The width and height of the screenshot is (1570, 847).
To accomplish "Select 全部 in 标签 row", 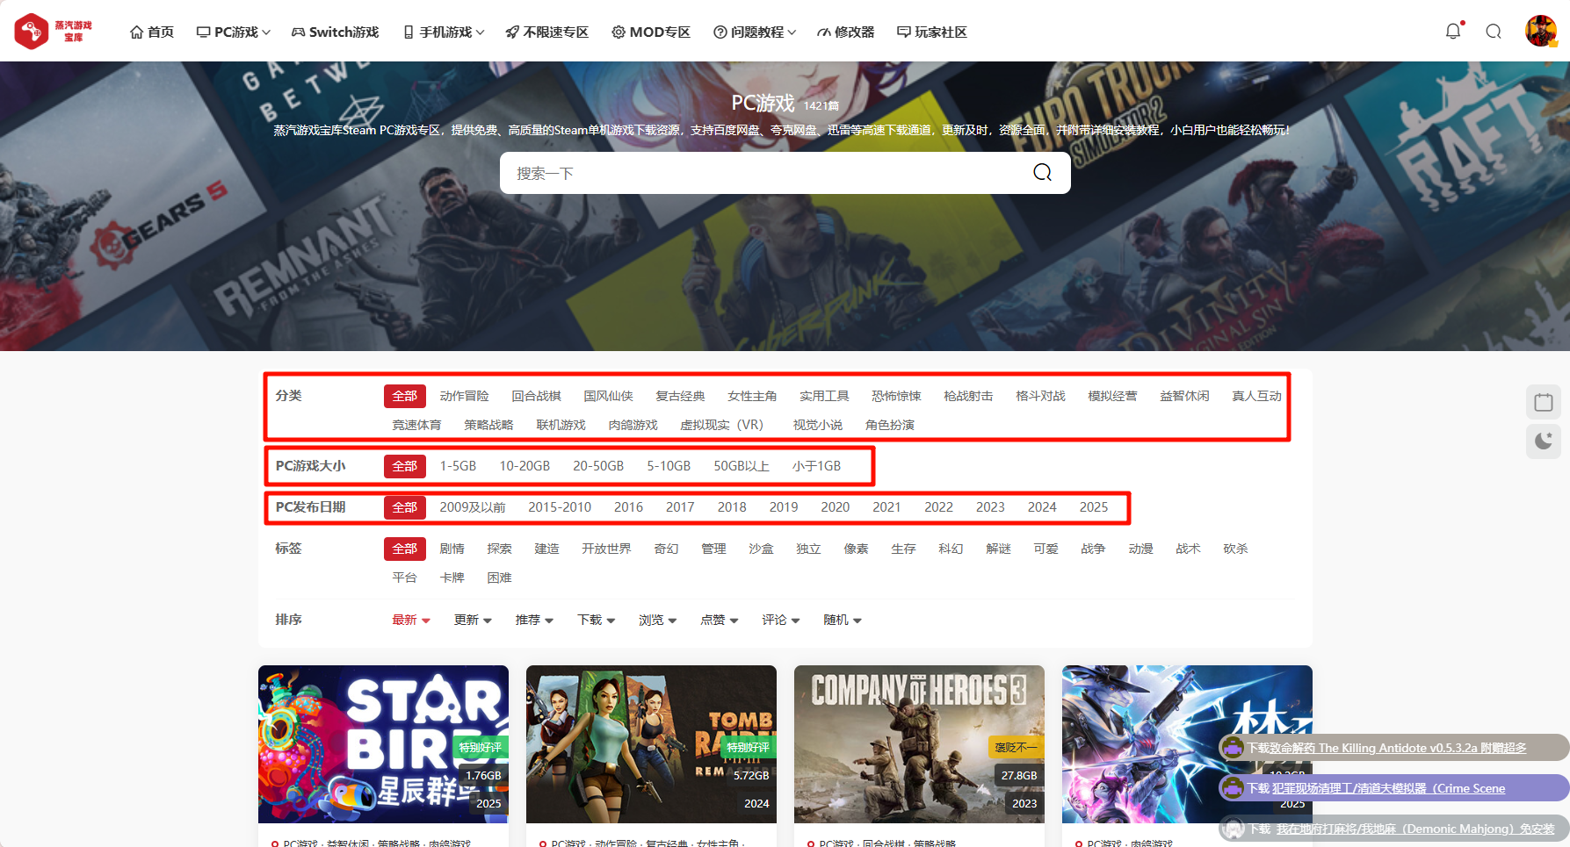I will click(x=405, y=549).
